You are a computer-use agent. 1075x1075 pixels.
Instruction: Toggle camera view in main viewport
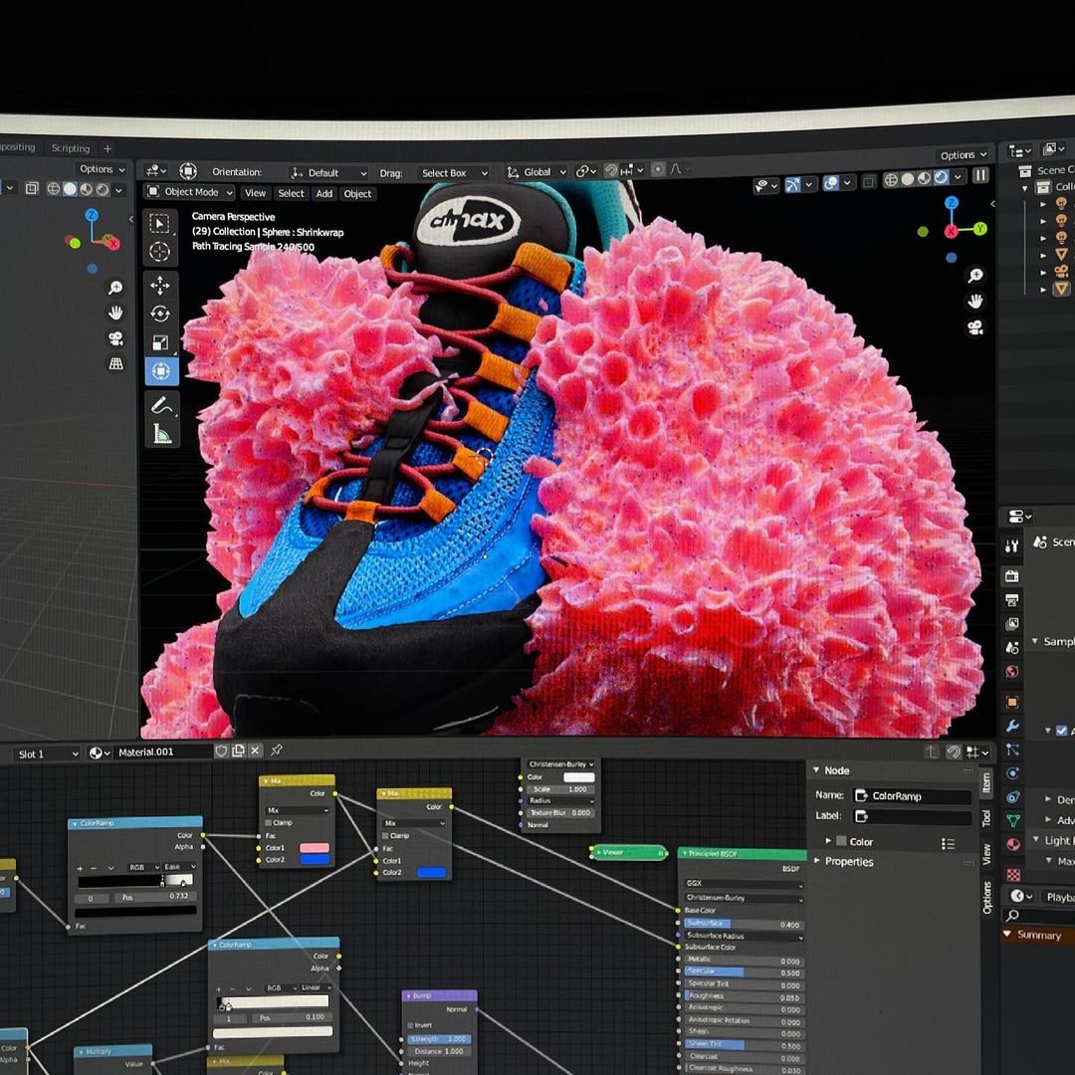tap(974, 327)
